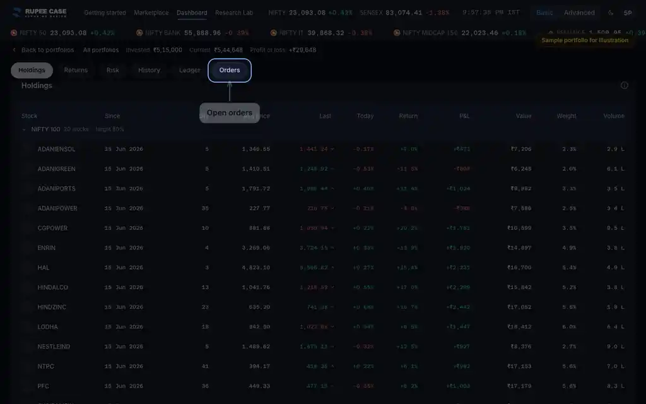Click the CGPOWER stock name
The image size is (646, 404).
[x=52, y=228]
